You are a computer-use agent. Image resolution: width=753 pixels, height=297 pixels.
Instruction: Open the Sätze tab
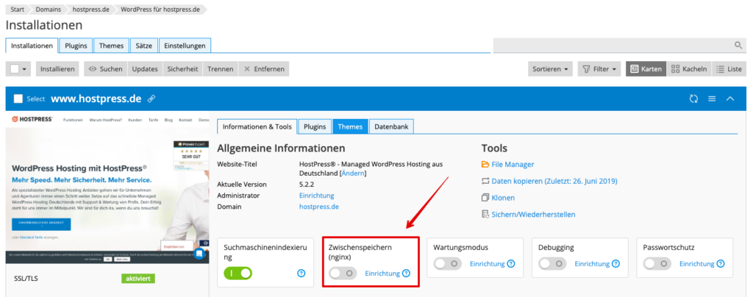143,46
